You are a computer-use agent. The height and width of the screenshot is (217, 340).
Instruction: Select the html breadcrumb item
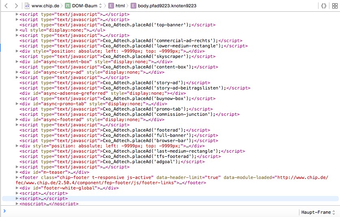click(x=120, y=6)
